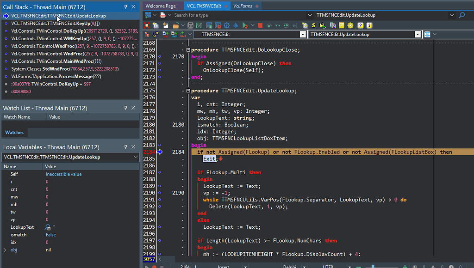Viewport: 474px width, 268px height.
Task: Open the TTMSFNCEdit class dropdown
Action: [x=303, y=34]
